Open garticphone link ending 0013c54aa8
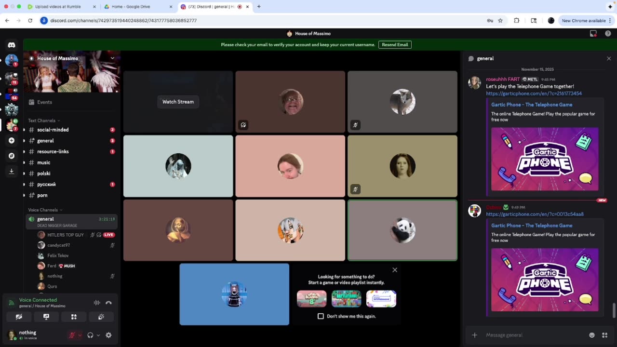Screen dimensions: 617x347 pos(535,214)
